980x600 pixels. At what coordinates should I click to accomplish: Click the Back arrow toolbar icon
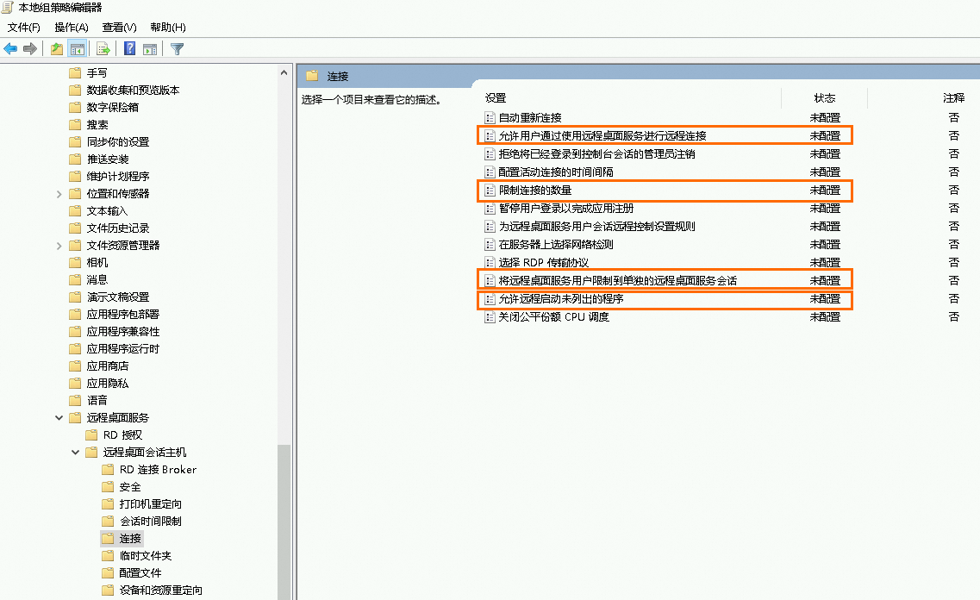(x=10, y=49)
